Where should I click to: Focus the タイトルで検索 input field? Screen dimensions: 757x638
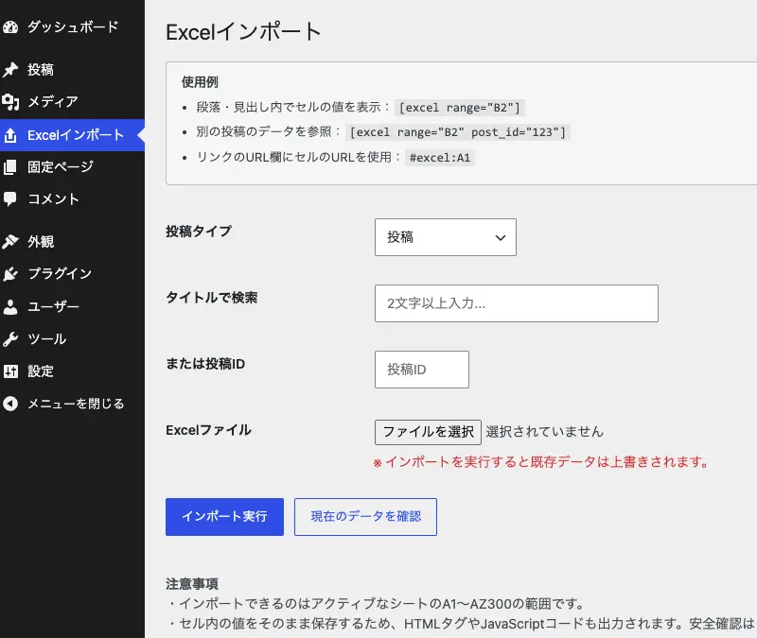click(516, 303)
